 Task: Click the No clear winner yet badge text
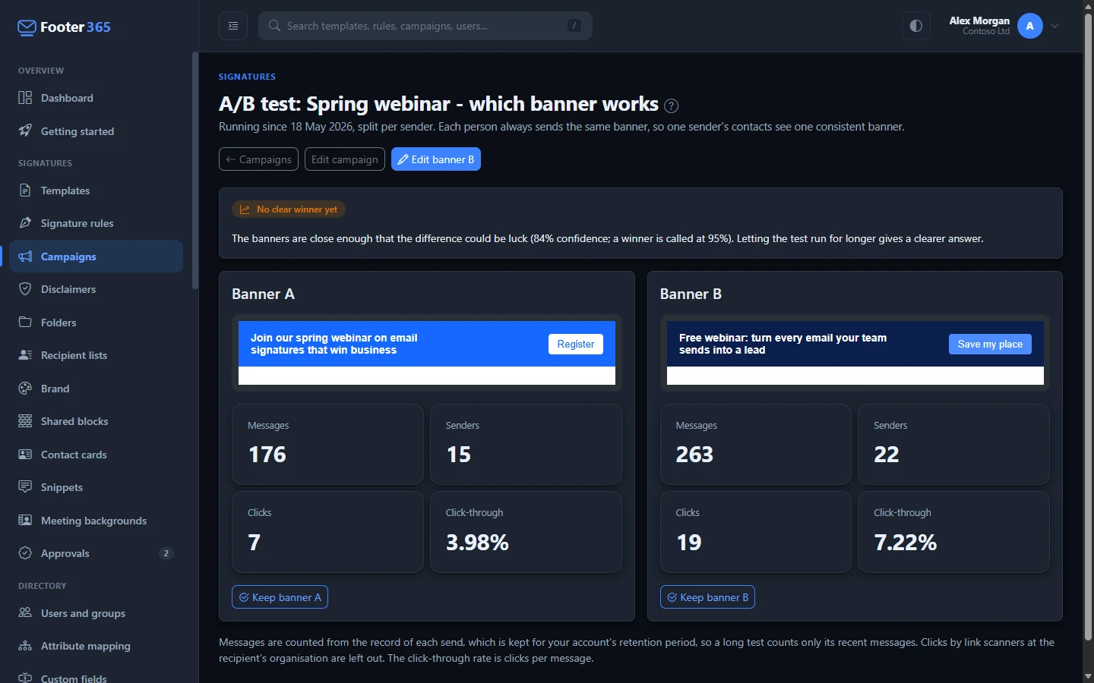pos(297,209)
